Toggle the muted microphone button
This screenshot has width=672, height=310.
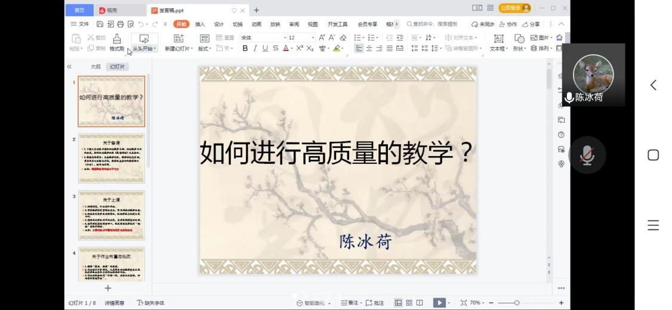(587, 155)
